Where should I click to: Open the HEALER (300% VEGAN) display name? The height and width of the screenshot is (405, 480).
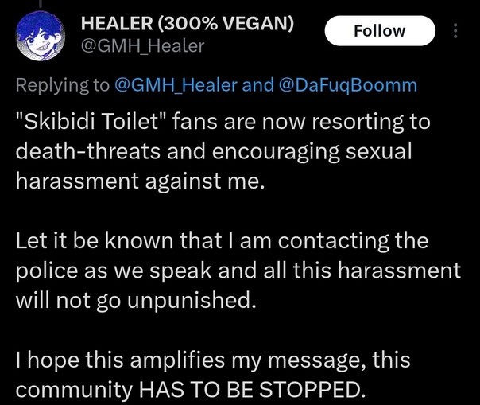click(x=187, y=23)
